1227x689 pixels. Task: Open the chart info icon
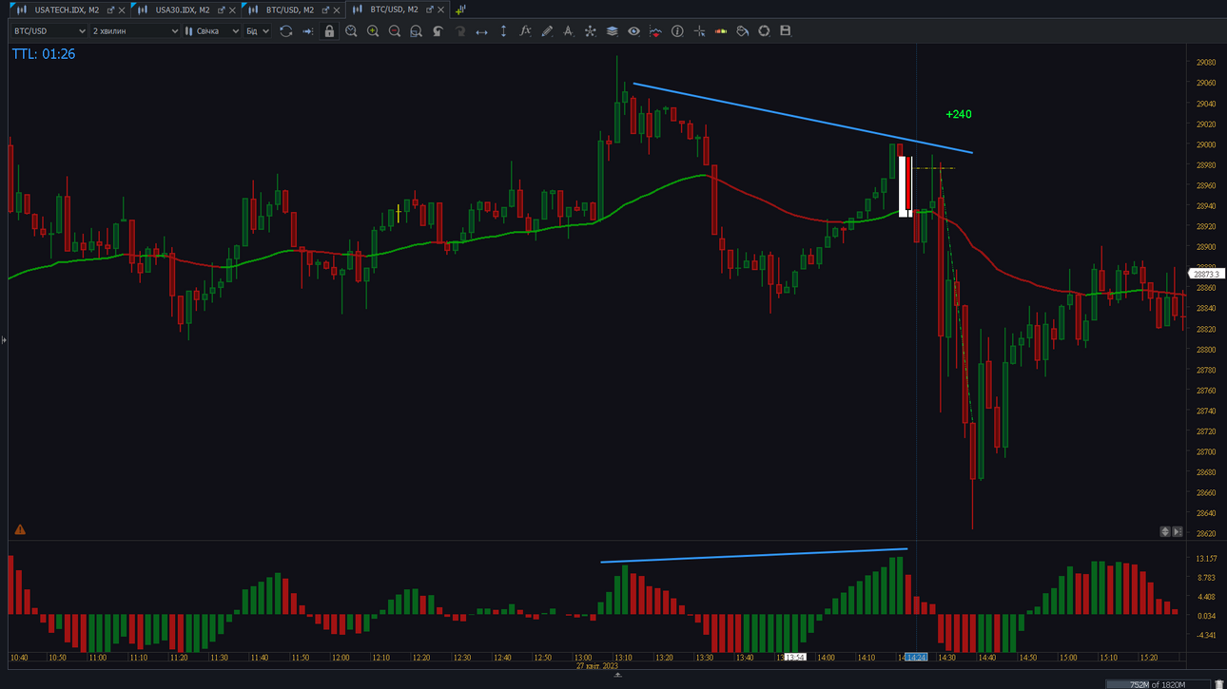pyautogui.click(x=677, y=31)
